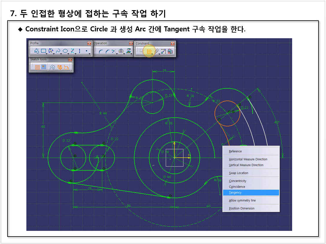Select the Profile polyline tool

point(37,51)
